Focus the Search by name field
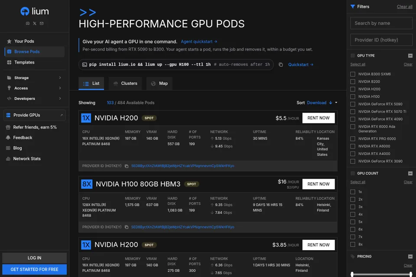Image resolution: width=416 pixels, height=277 pixels. 381,23
